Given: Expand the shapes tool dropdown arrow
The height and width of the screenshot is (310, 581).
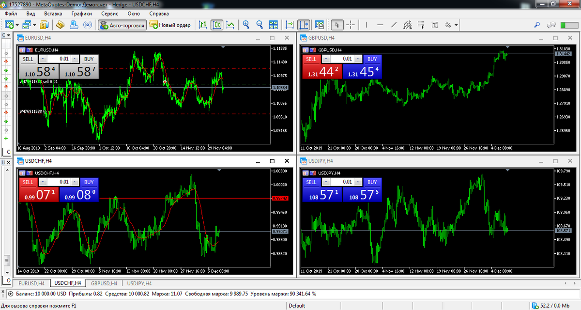Looking at the screenshot, I should 456,25.
